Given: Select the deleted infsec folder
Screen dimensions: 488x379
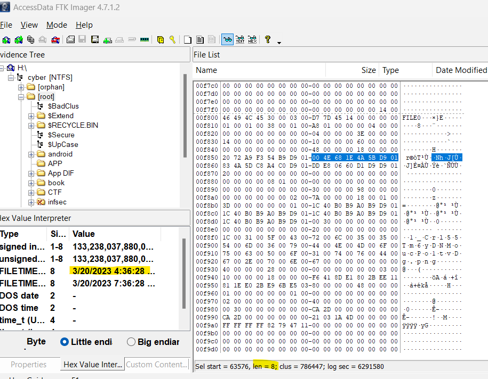Looking at the screenshot, I should click(x=57, y=202).
